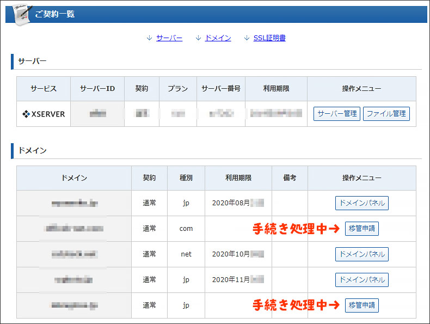Click the down arrow beside ドメイン link
The image size is (430, 324).
(x=198, y=38)
